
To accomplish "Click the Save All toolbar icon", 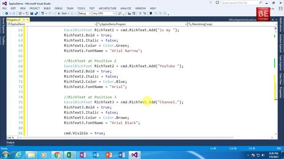I will click(36, 14).
